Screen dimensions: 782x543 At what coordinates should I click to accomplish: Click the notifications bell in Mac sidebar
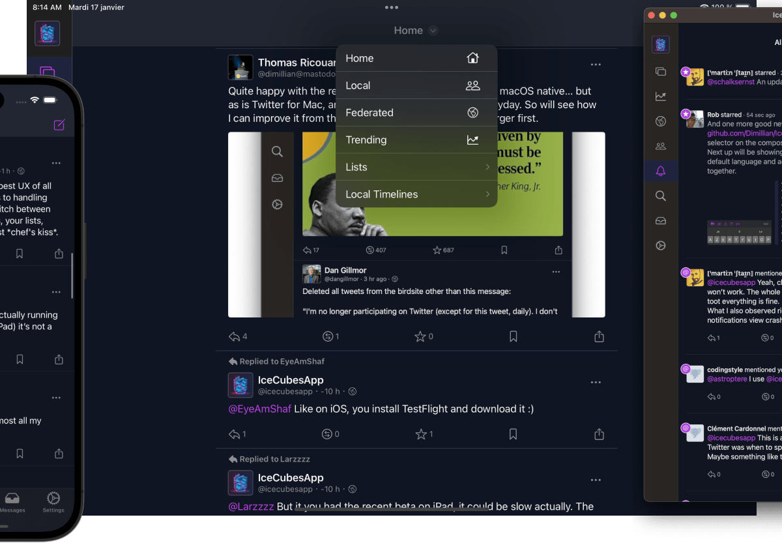click(x=661, y=171)
